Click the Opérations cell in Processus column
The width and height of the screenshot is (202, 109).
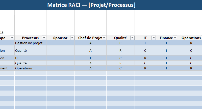(24, 68)
